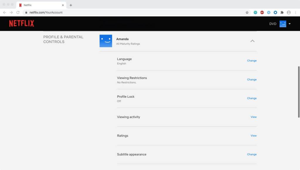
Task: Click the red ABP Adblock extension icon
Action: 262,13
